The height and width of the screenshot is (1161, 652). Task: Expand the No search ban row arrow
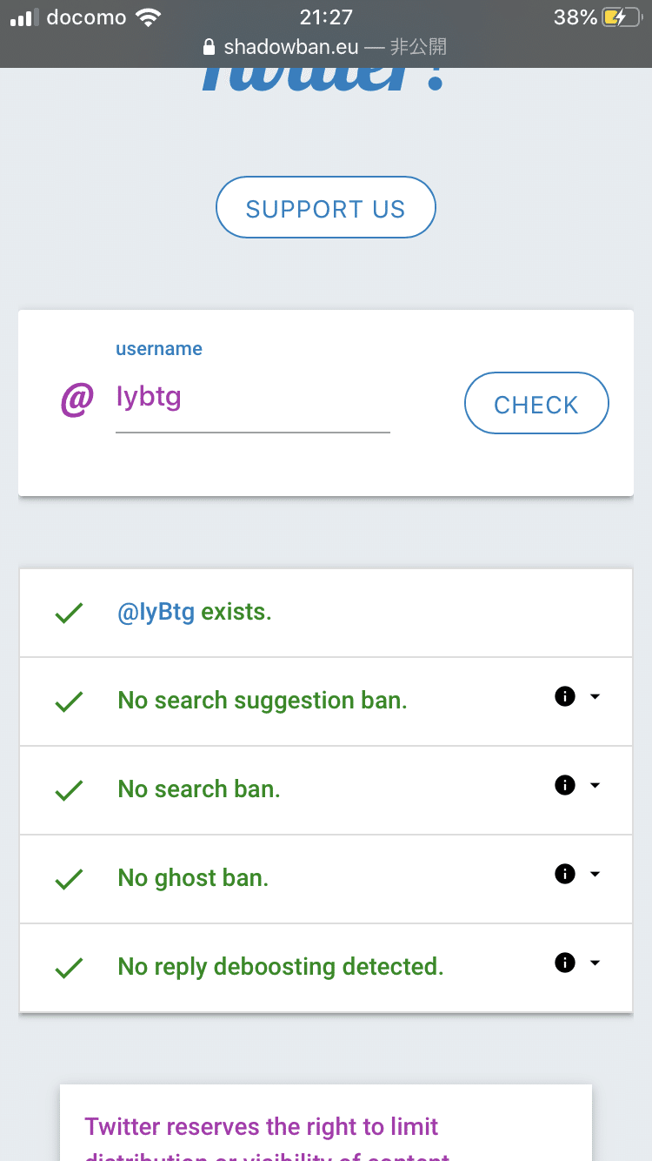tap(595, 785)
